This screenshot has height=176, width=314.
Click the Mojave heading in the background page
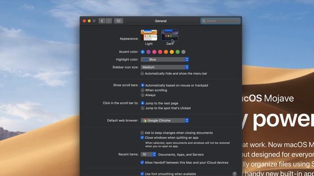279,99
